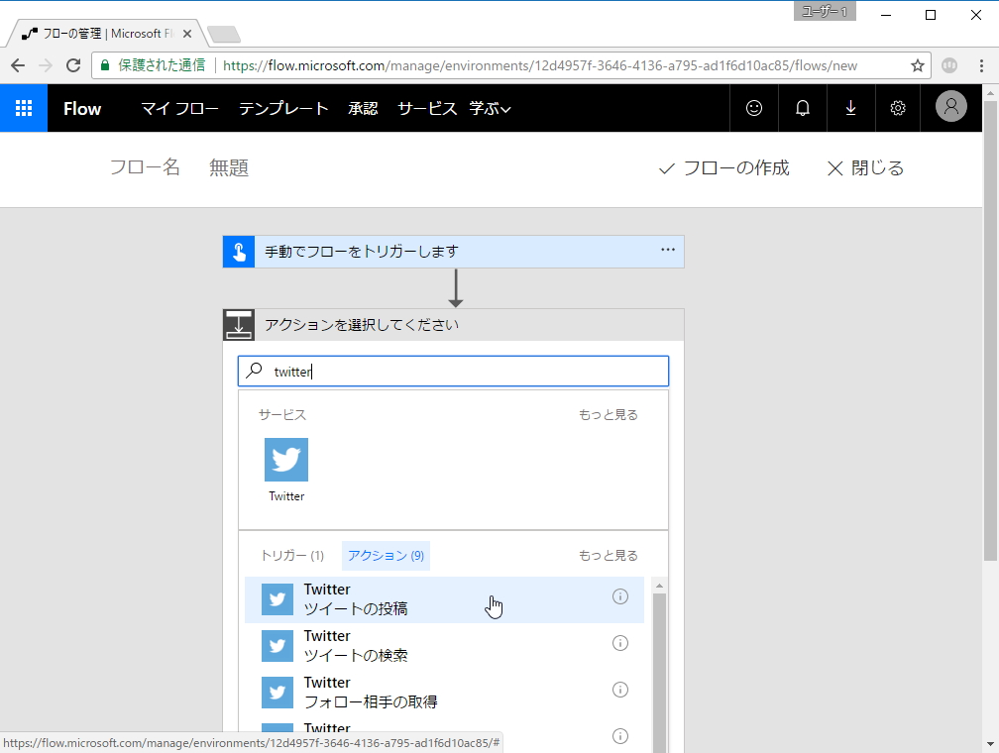
Task: Click the manual trigger touch icon on the card
Action: click(x=237, y=251)
